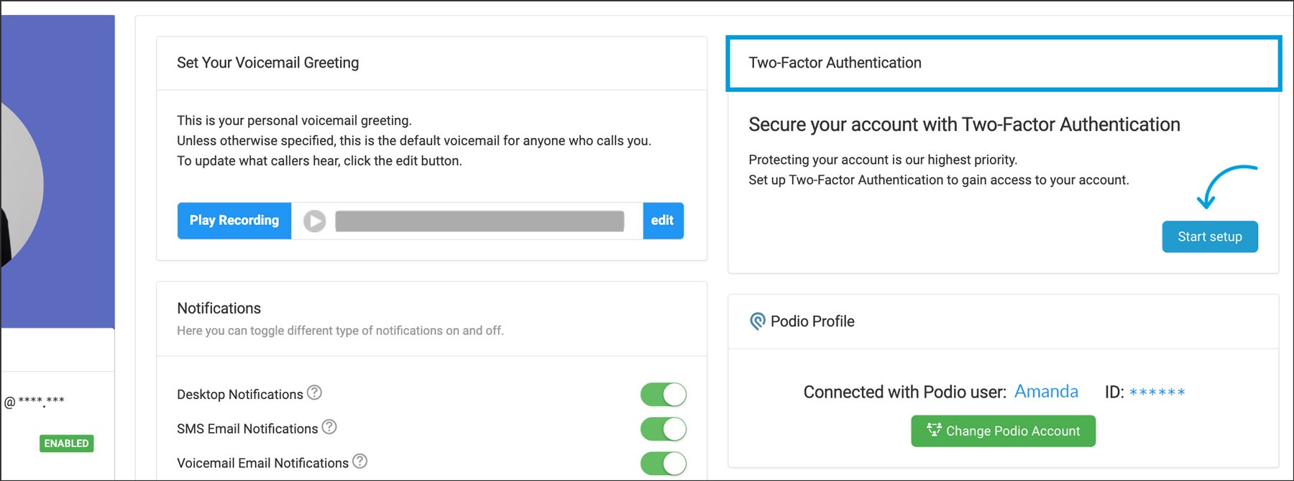1294x481 pixels.
Task: Click the Change Podio Account button
Action: tap(1003, 431)
